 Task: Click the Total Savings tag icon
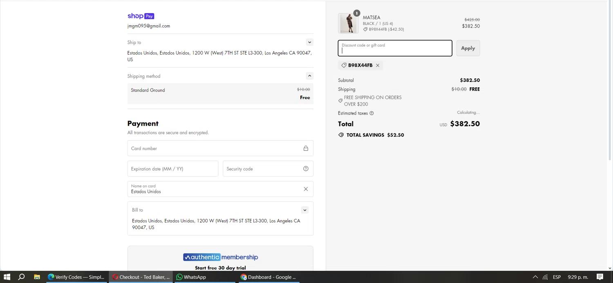[x=341, y=135]
